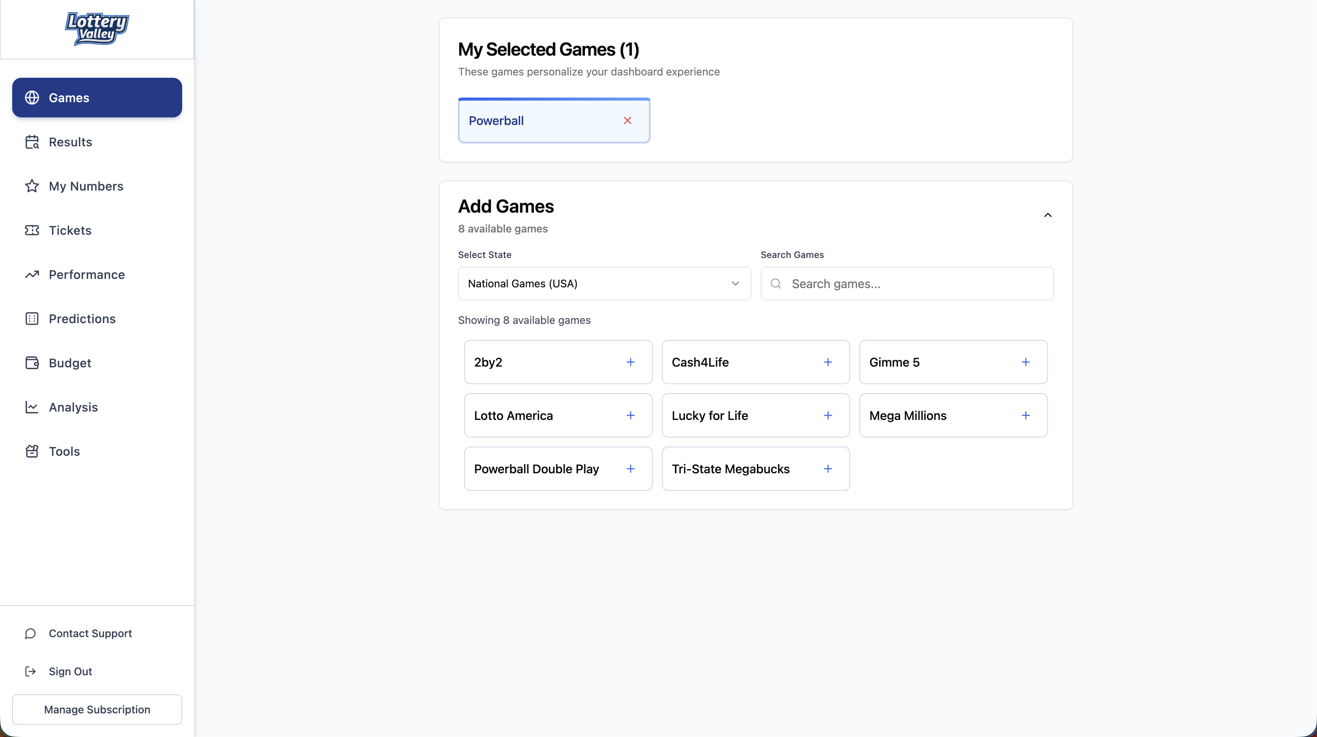
Task: Click the My Numbers star icon
Action: click(32, 186)
